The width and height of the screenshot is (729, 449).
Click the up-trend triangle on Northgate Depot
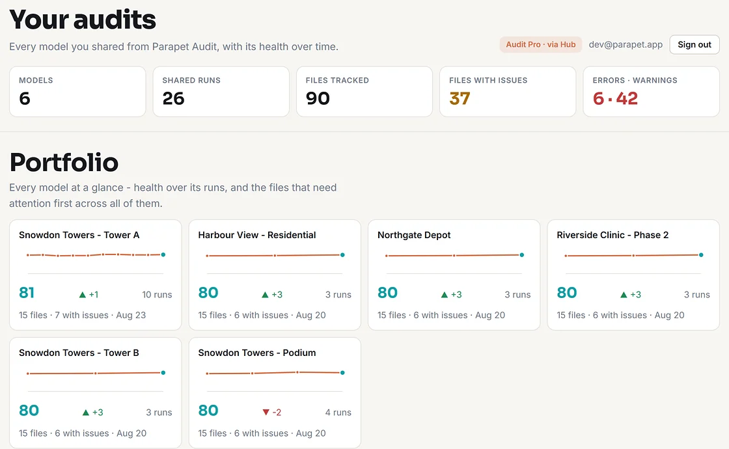pyautogui.click(x=445, y=295)
